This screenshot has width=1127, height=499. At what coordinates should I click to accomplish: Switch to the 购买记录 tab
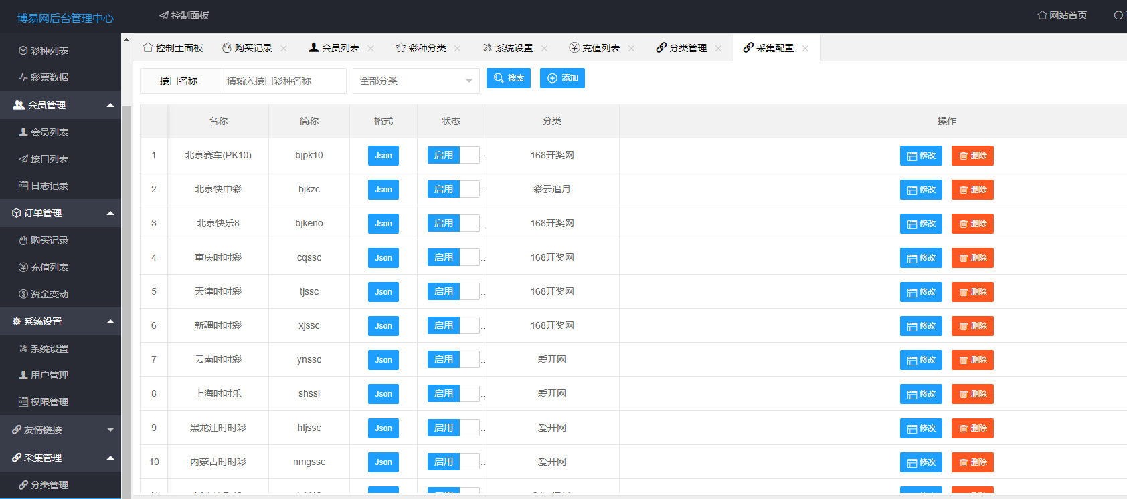point(248,48)
